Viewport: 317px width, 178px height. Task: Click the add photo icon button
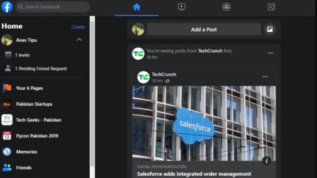point(270,29)
